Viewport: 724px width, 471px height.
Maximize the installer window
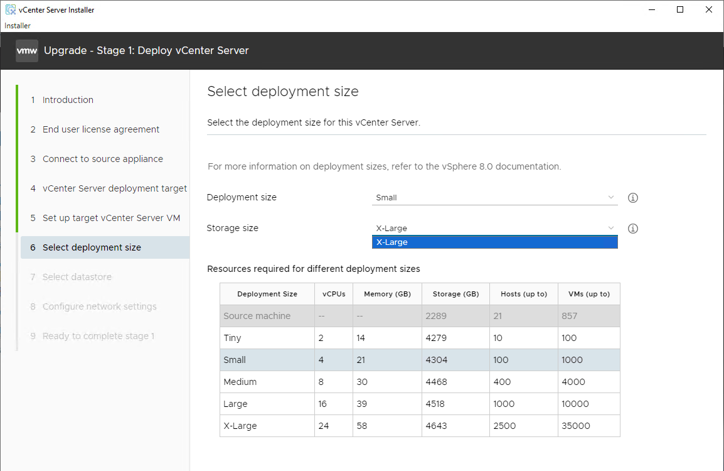(x=680, y=9)
